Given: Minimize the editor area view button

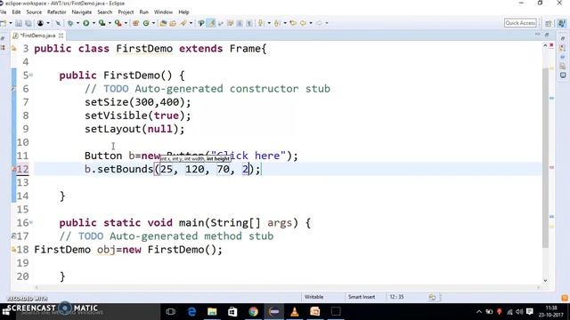Looking at the screenshot, I should pos(537,35).
